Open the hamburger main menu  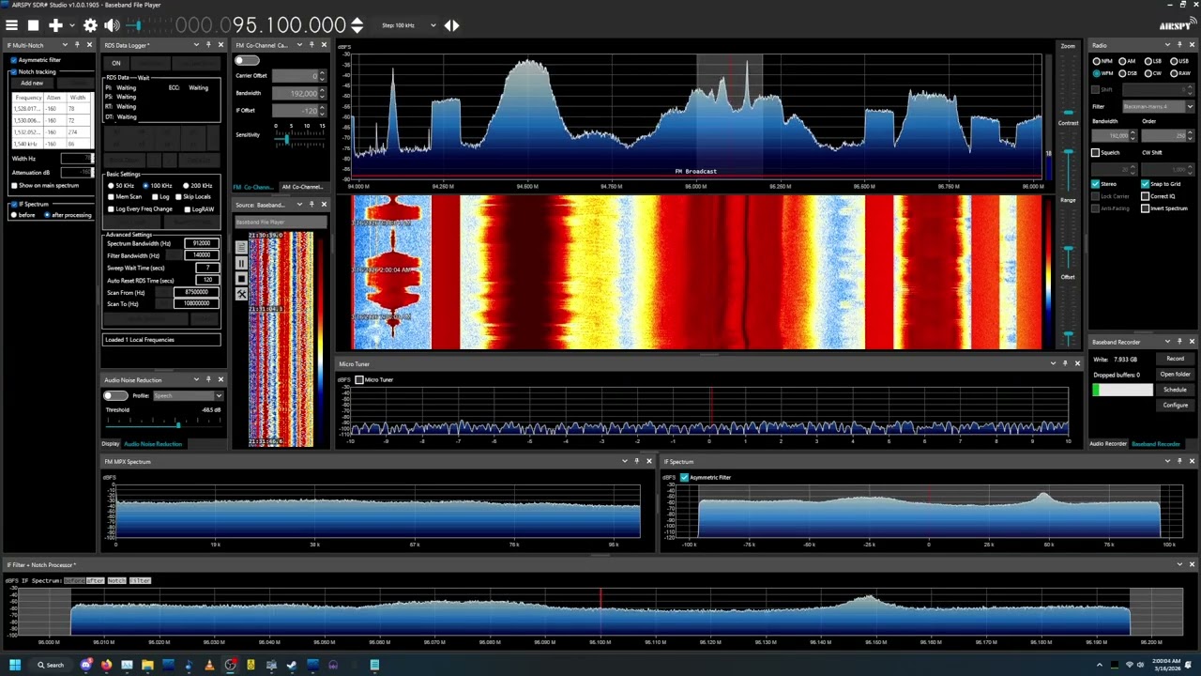point(13,25)
